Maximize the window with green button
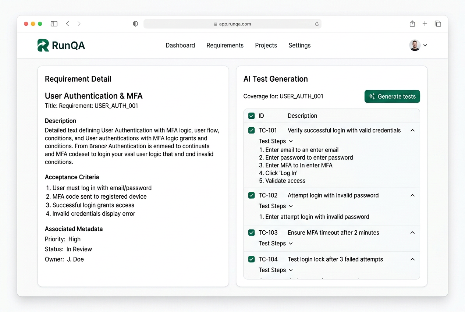The width and height of the screenshot is (465, 312). 40,24
